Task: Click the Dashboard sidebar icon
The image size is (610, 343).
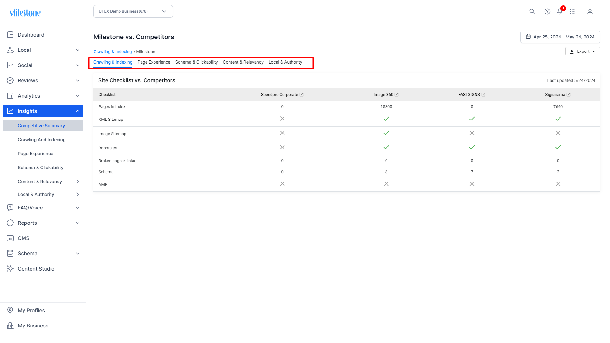Action: click(10, 35)
